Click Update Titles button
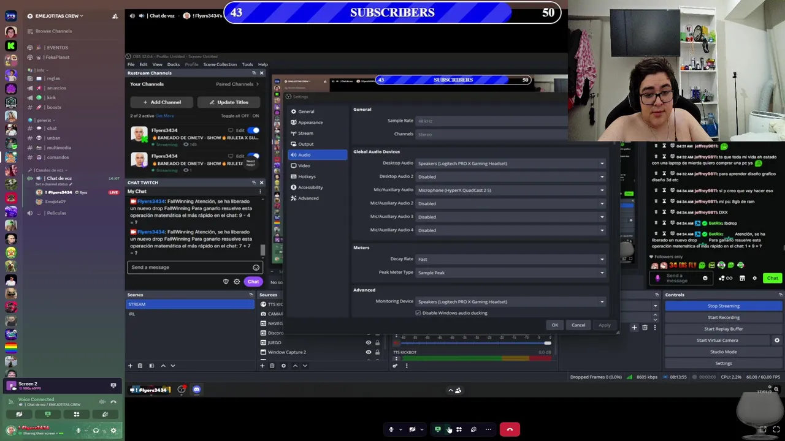Image resolution: width=785 pixels, height=441 pixels. (x=228, y=102)
